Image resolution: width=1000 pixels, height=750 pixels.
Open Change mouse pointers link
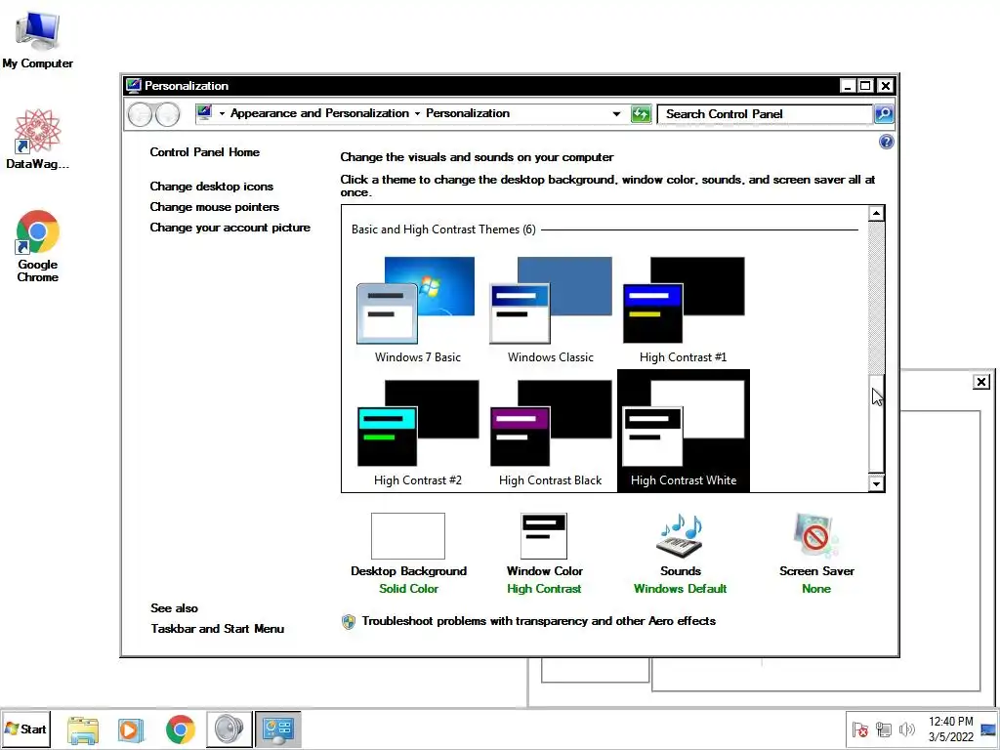point(214,207)
